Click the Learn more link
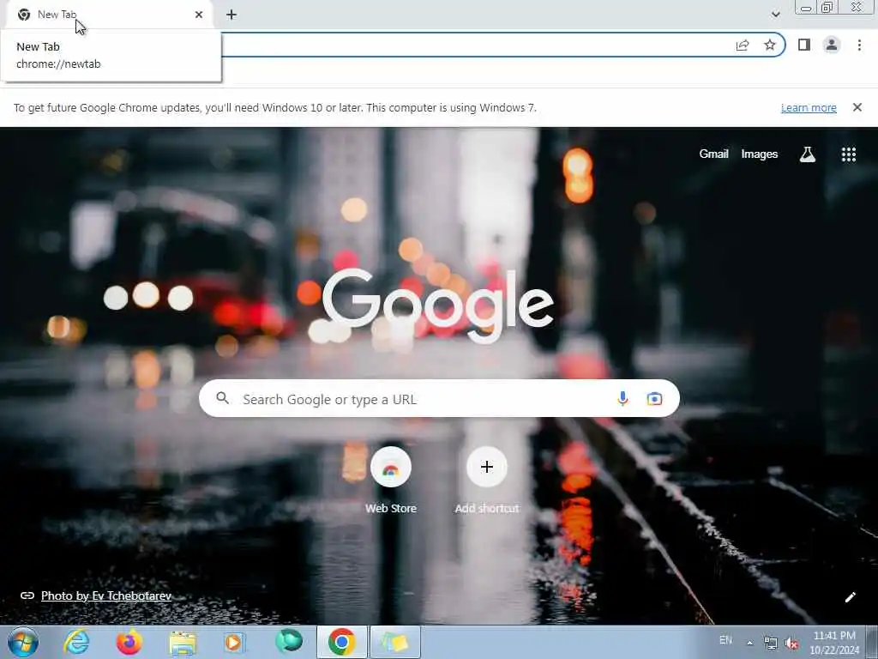 pos(809,107)
